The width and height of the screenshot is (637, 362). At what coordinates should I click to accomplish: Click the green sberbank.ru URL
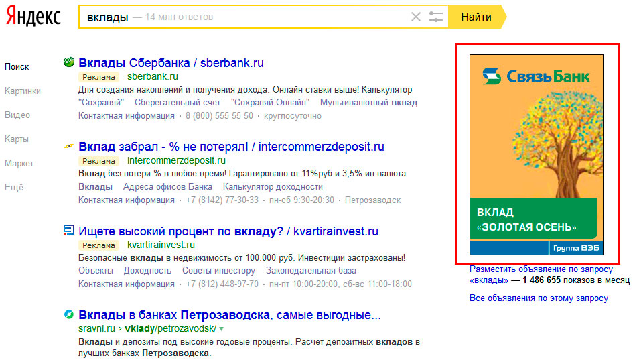coord(153,76)
